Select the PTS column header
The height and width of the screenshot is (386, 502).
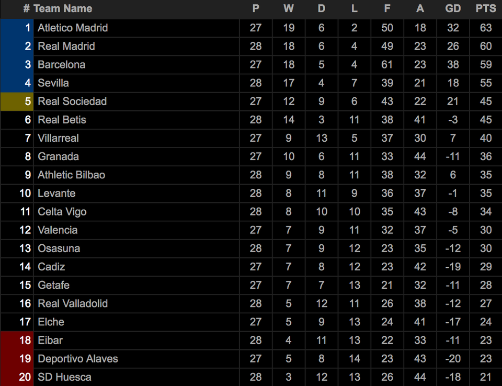(486, 9)
